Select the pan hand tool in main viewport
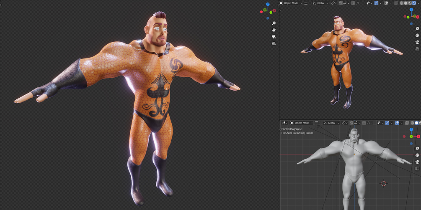Screen dimensions: 421x210 [x=274, y=30]
